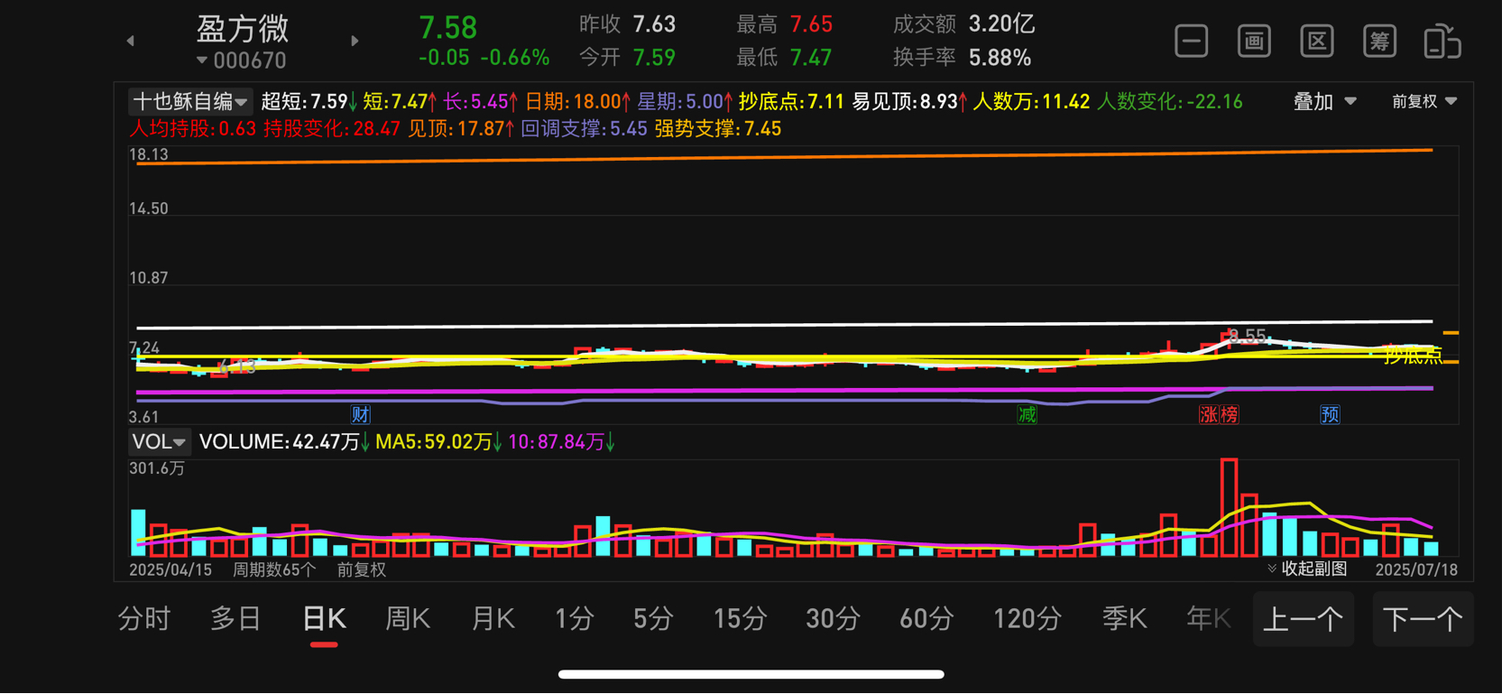1502x694 pixels.
Task: Tap the 人均持股:0.63 indicator value
Action: (193, 129)
